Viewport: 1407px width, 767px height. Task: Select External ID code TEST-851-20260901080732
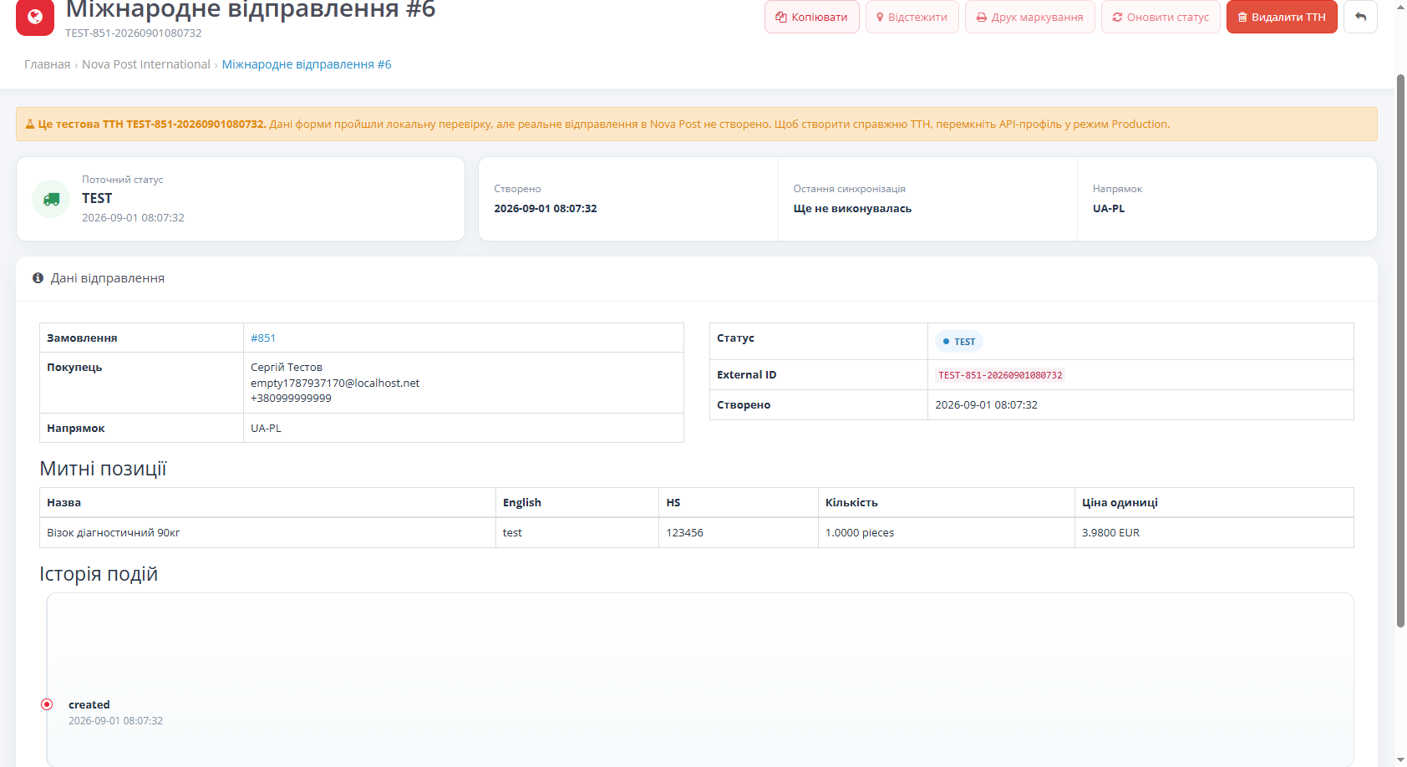pyautogui.click(x=1000, y=375)
